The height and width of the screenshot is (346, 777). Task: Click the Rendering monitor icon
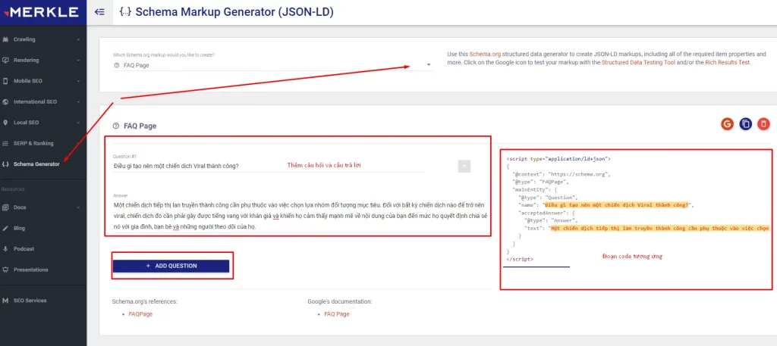click(5, 61)
